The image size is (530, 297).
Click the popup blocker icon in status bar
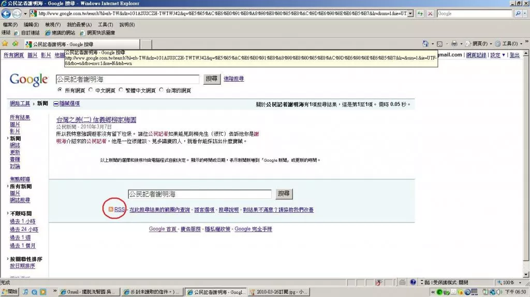point(378,282)
